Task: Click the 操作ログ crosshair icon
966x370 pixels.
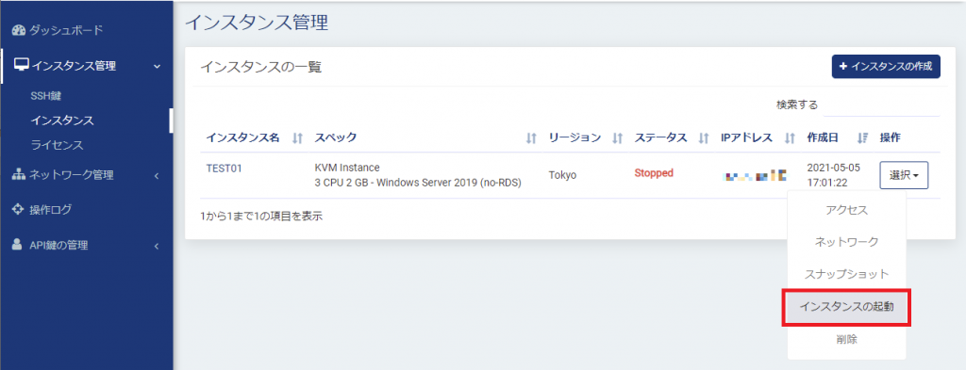Action: [x=18, y=210]
